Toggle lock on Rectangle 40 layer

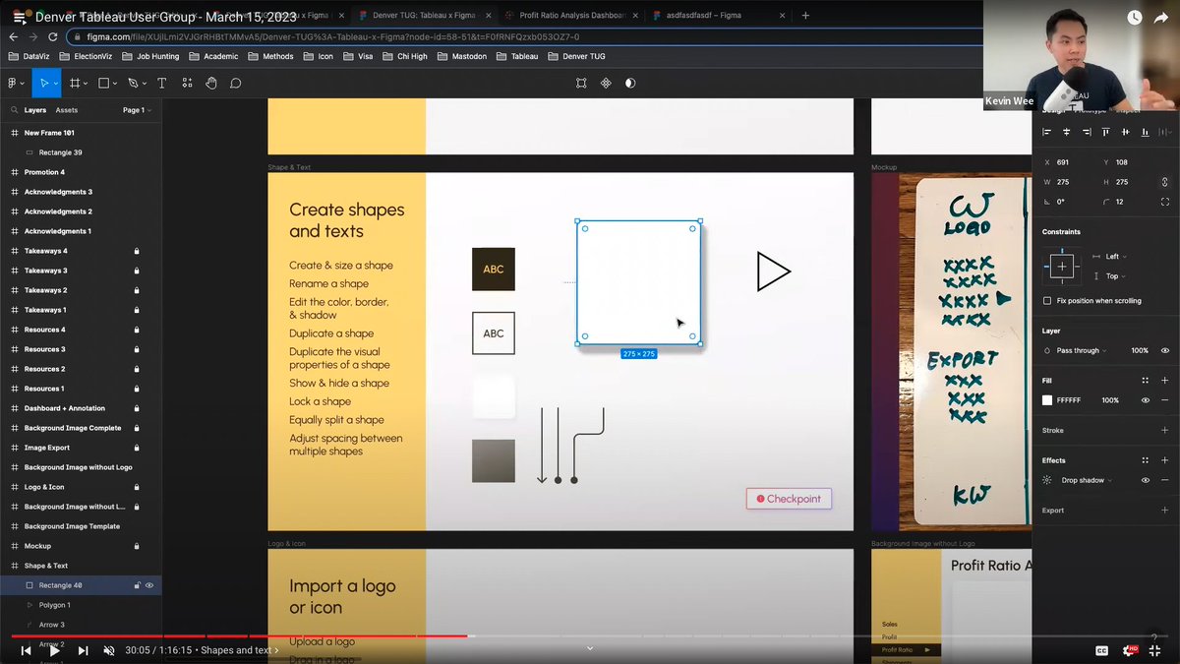coord(137,585)
